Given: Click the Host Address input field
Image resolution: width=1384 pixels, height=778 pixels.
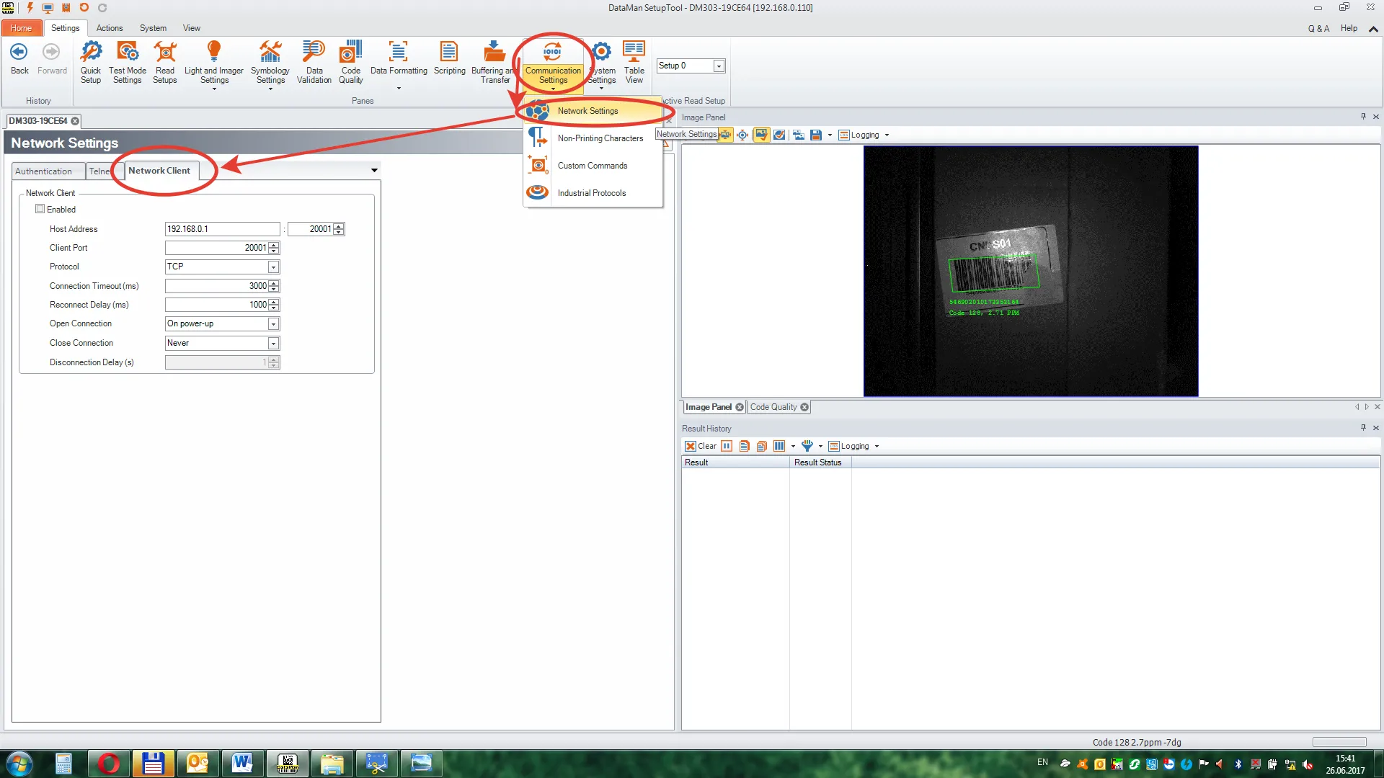Looking at the screenshot, I should 222,229.
